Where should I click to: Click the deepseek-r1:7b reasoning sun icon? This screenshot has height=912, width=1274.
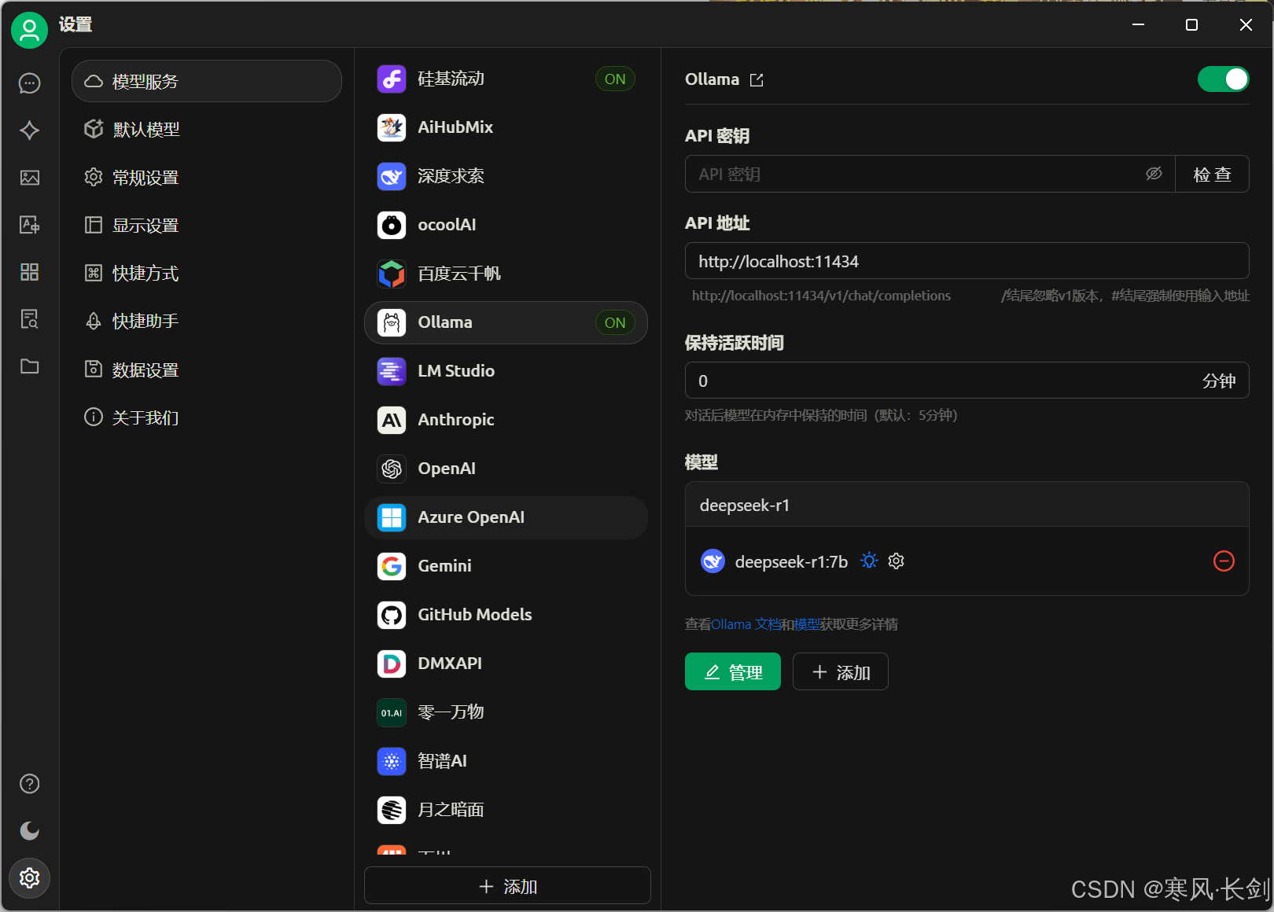[869, 561]
